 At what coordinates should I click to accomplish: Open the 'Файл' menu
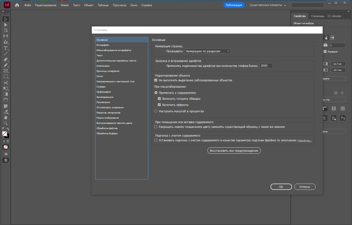[28, 5]
